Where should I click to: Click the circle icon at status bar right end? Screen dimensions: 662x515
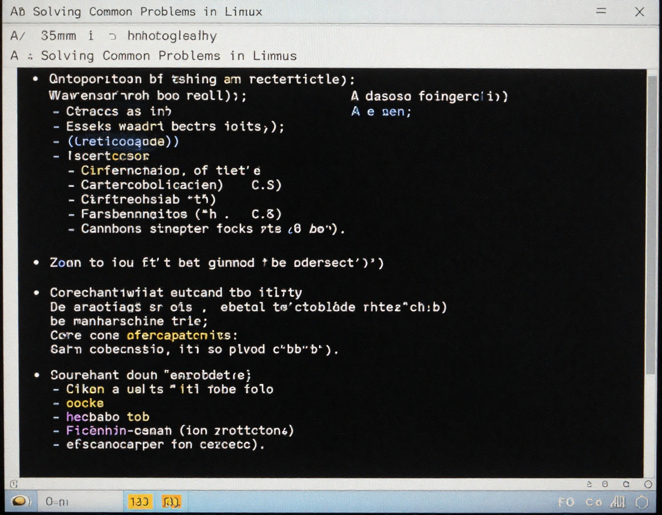click(x=648, y=485)
